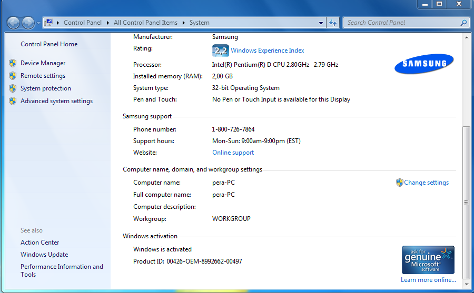Minimize the System window
The width and height of the screenshot is (474, 293).
[425, 4]
